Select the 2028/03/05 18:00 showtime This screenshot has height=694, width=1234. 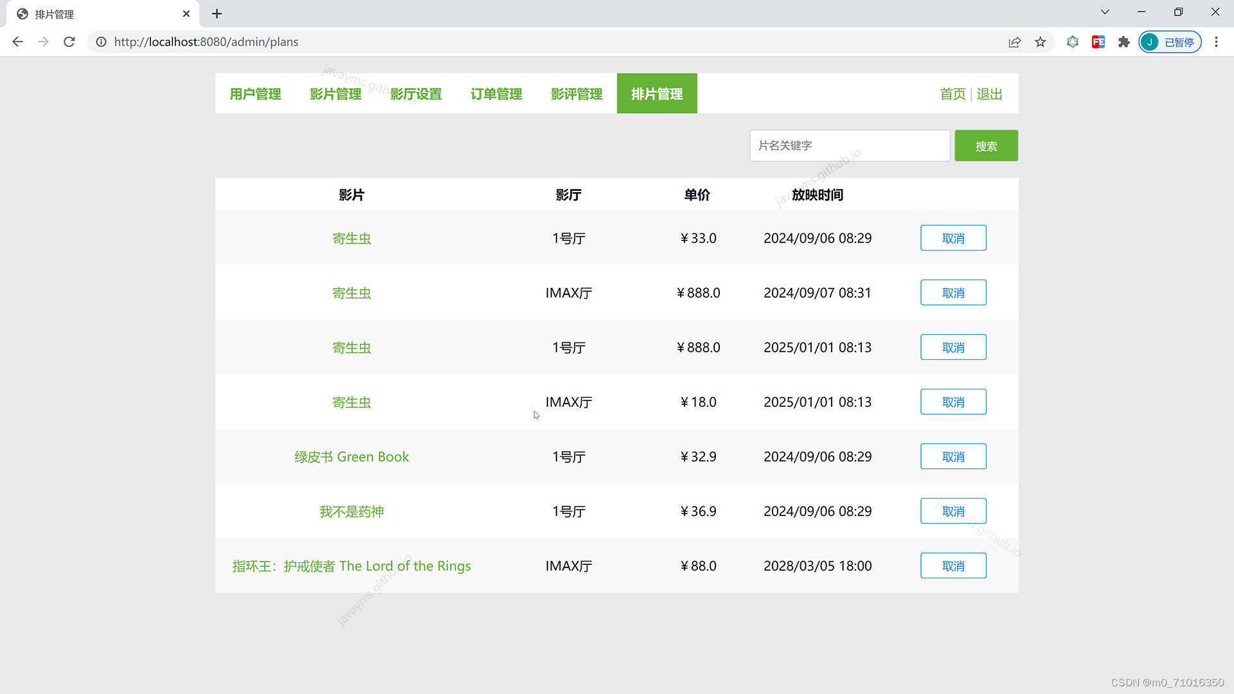tap(818, 566)
